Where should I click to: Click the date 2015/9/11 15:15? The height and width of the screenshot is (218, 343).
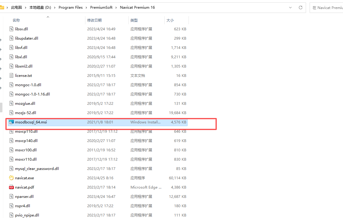(x=101, y=75)
